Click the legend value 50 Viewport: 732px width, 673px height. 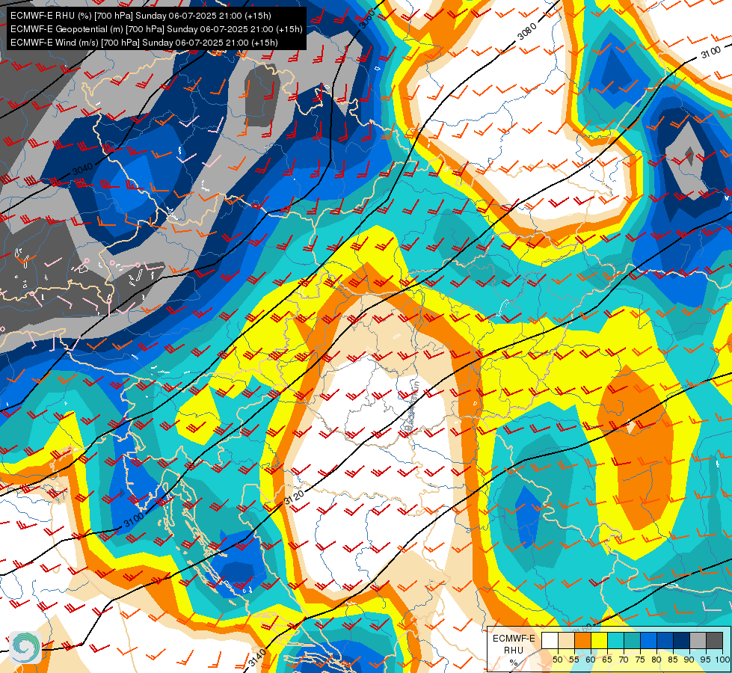(x=557, y=660)
